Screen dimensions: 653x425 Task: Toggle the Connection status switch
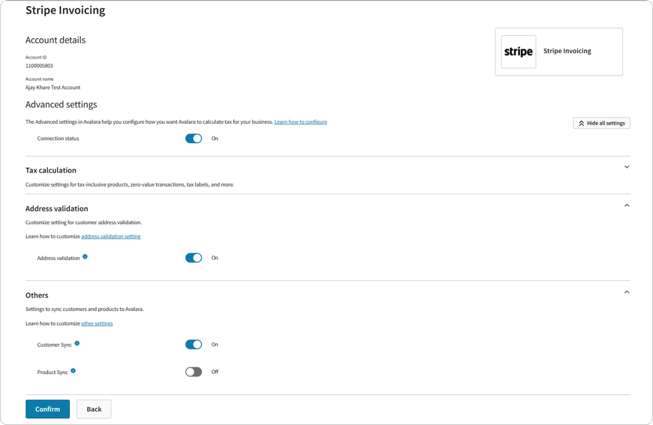coord(193,139)
